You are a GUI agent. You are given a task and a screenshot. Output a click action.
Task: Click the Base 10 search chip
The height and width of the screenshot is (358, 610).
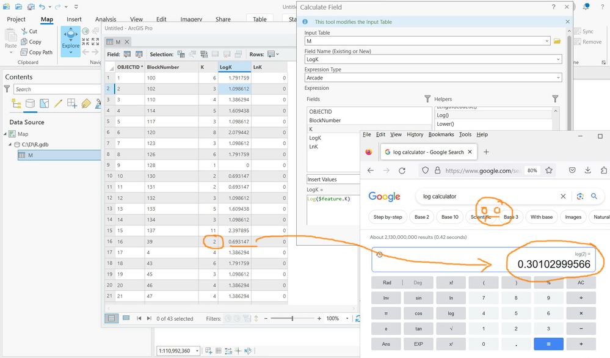point(450,217)
